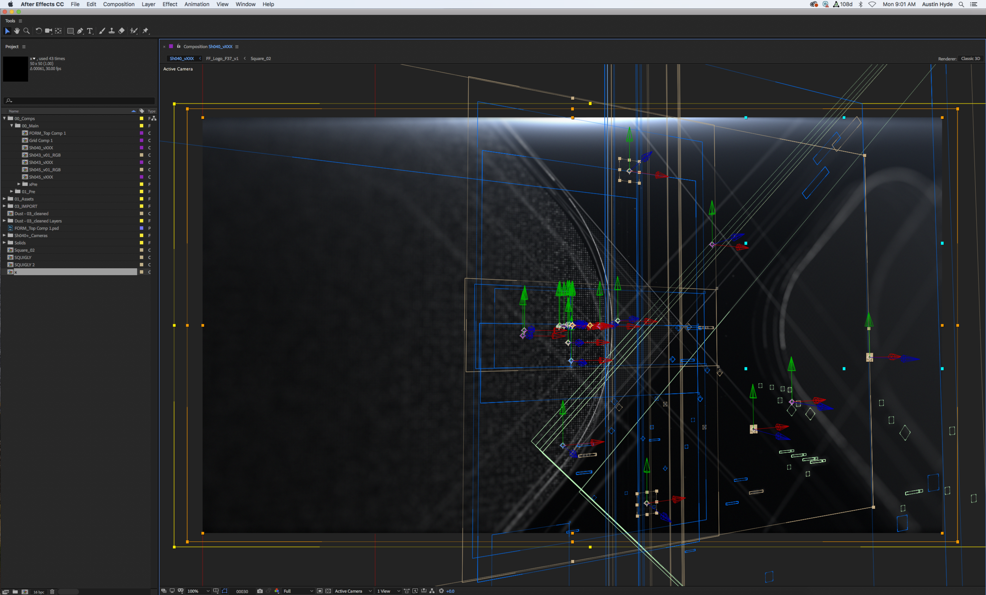Expand the xPre folder
The height and width of the screenshot is (595, 986).
pos(19,184)
